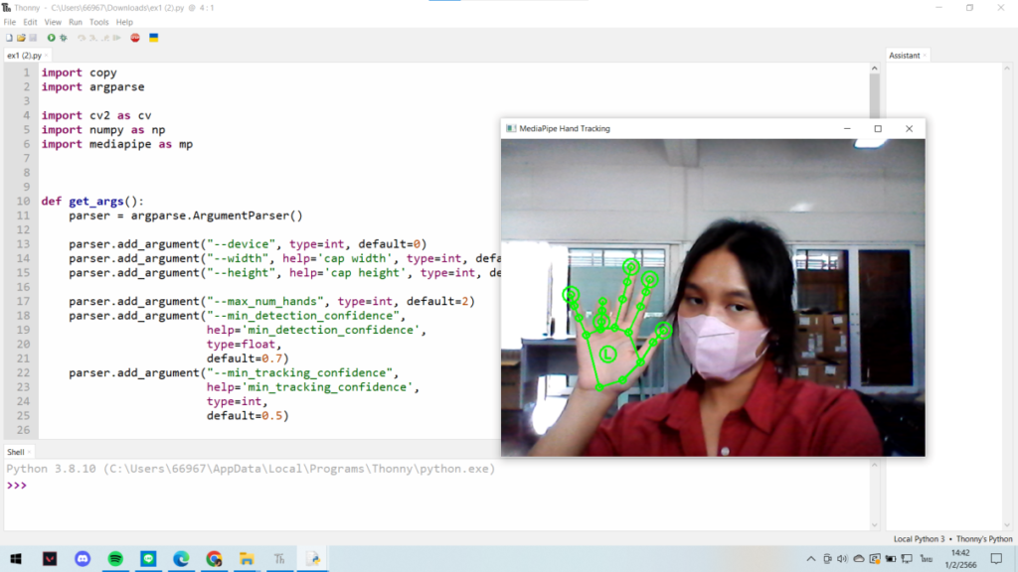Open the Windows Start menu

click(x=16, y=558)
